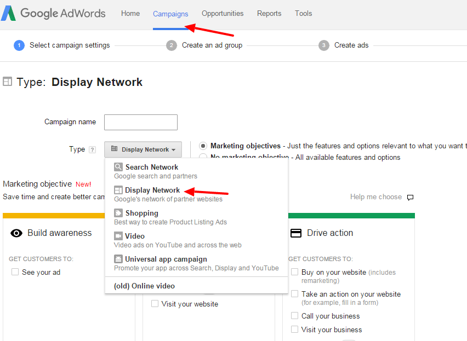
Task: Click the Shopping tag icon
Action: 118,213
